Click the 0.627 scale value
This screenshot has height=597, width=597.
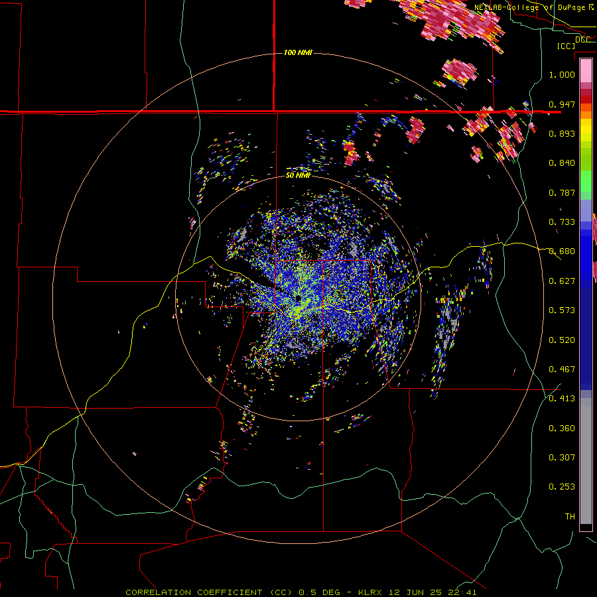[x=562, y=281]
